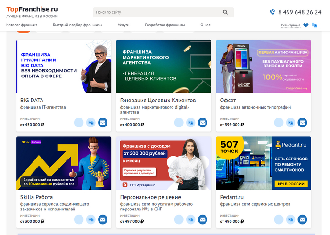Click phone number 8 499 648 26 24

click(299, 12)
